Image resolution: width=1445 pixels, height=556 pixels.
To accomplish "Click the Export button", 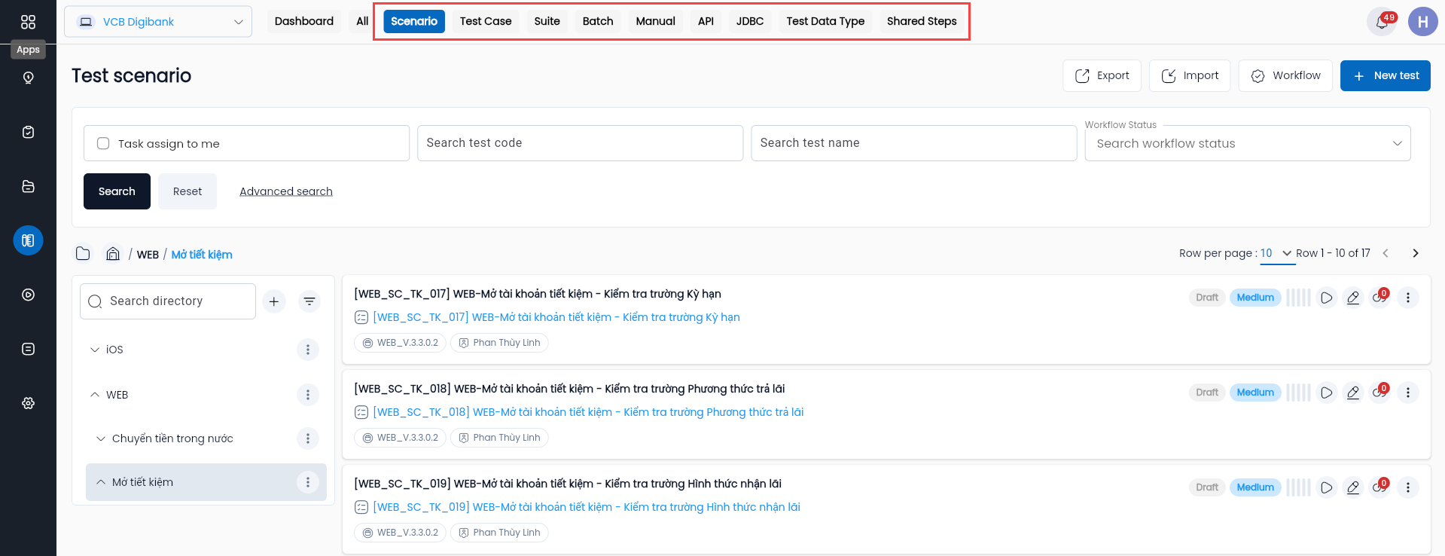I will click(1102, 75).
